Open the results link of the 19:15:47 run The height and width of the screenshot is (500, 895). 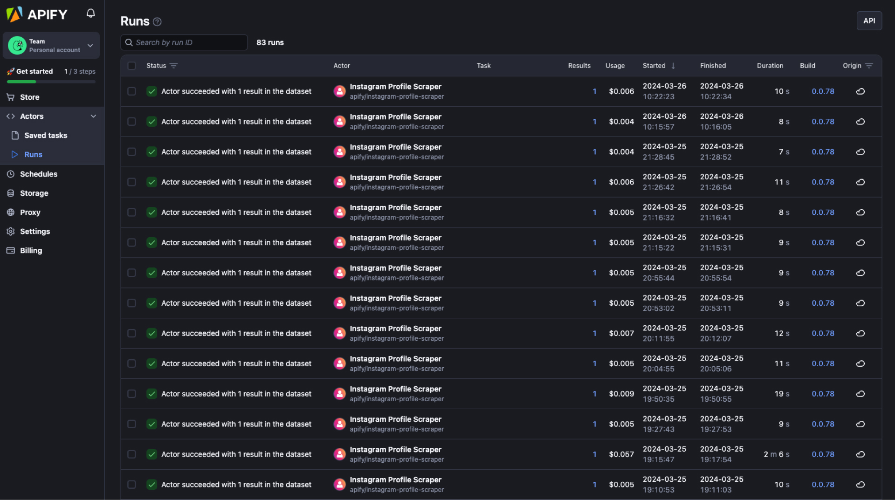tap(594, 454)
